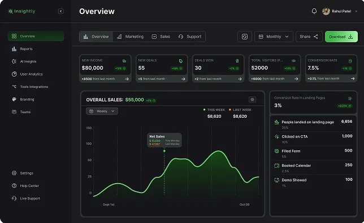Open the Monthly period dropdown

[x=274, y=37]
